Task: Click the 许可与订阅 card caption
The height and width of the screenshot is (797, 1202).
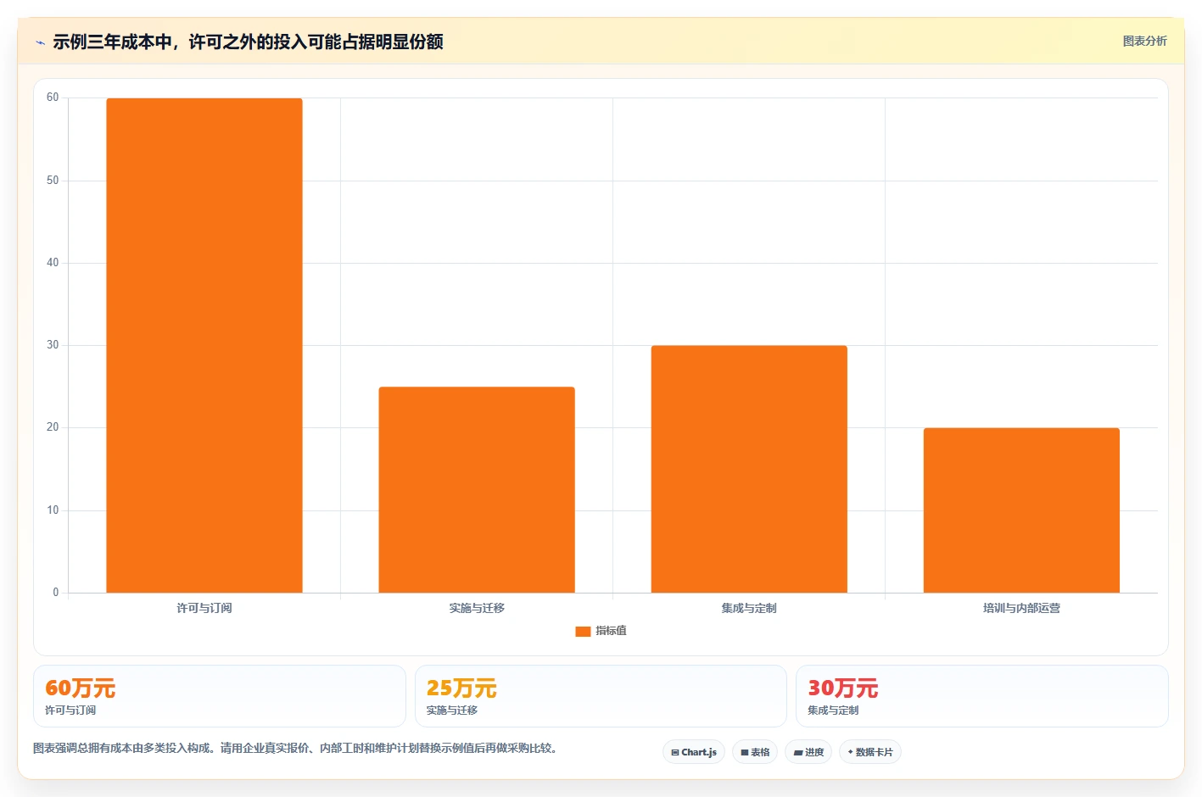Action: click(x=70, y=711)
